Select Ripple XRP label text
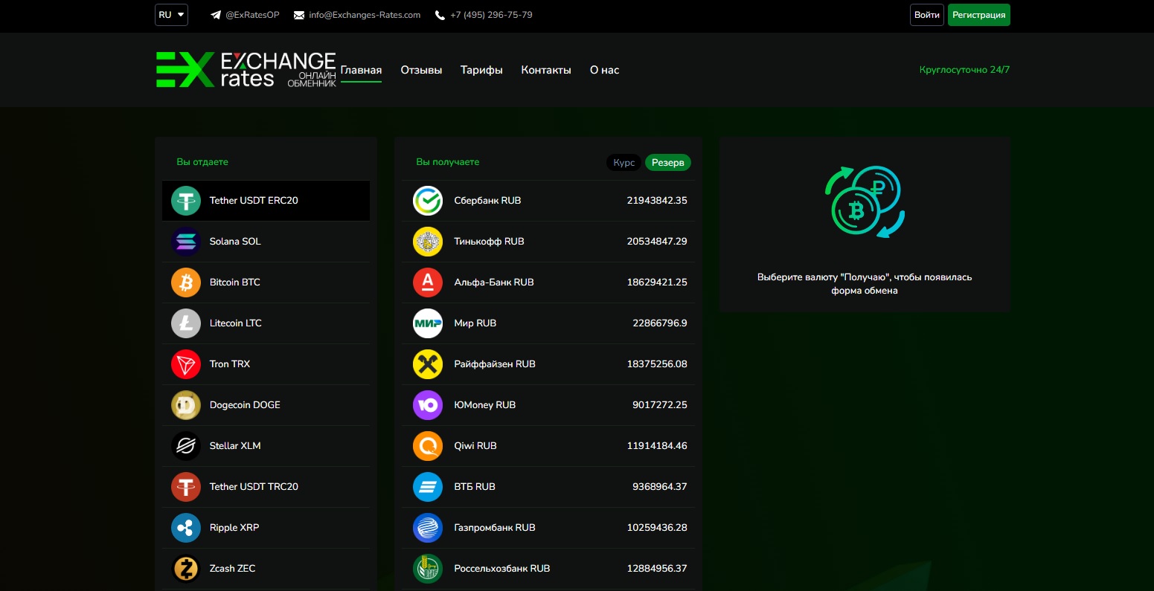 (234, 528)
